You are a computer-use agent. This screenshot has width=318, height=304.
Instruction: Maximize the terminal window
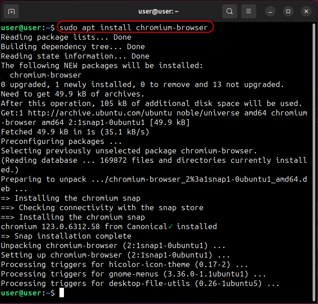(288, 11)
